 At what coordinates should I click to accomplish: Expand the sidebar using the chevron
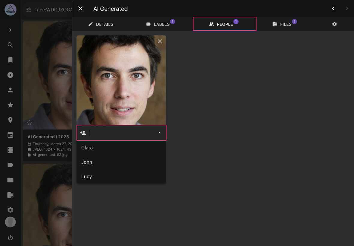[10, 30]
